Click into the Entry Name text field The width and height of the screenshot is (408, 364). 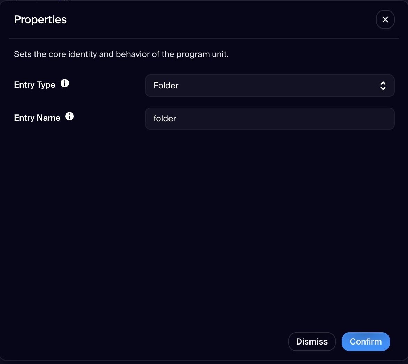269,119
